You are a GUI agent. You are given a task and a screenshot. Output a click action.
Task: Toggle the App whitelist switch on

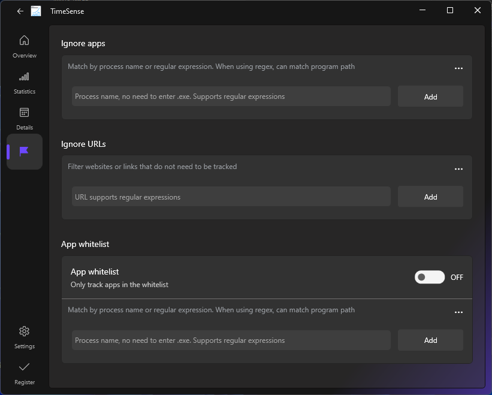430,277
